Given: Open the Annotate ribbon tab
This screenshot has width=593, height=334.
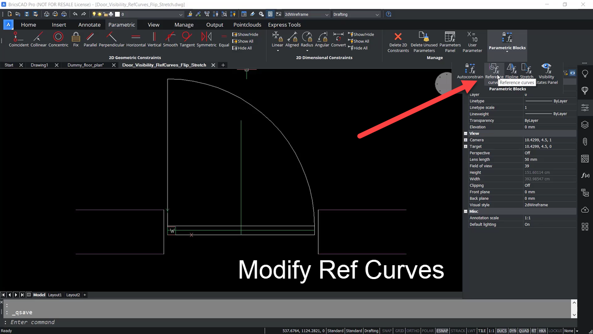Looking at the screenshot, I should [x=89, y=25].
